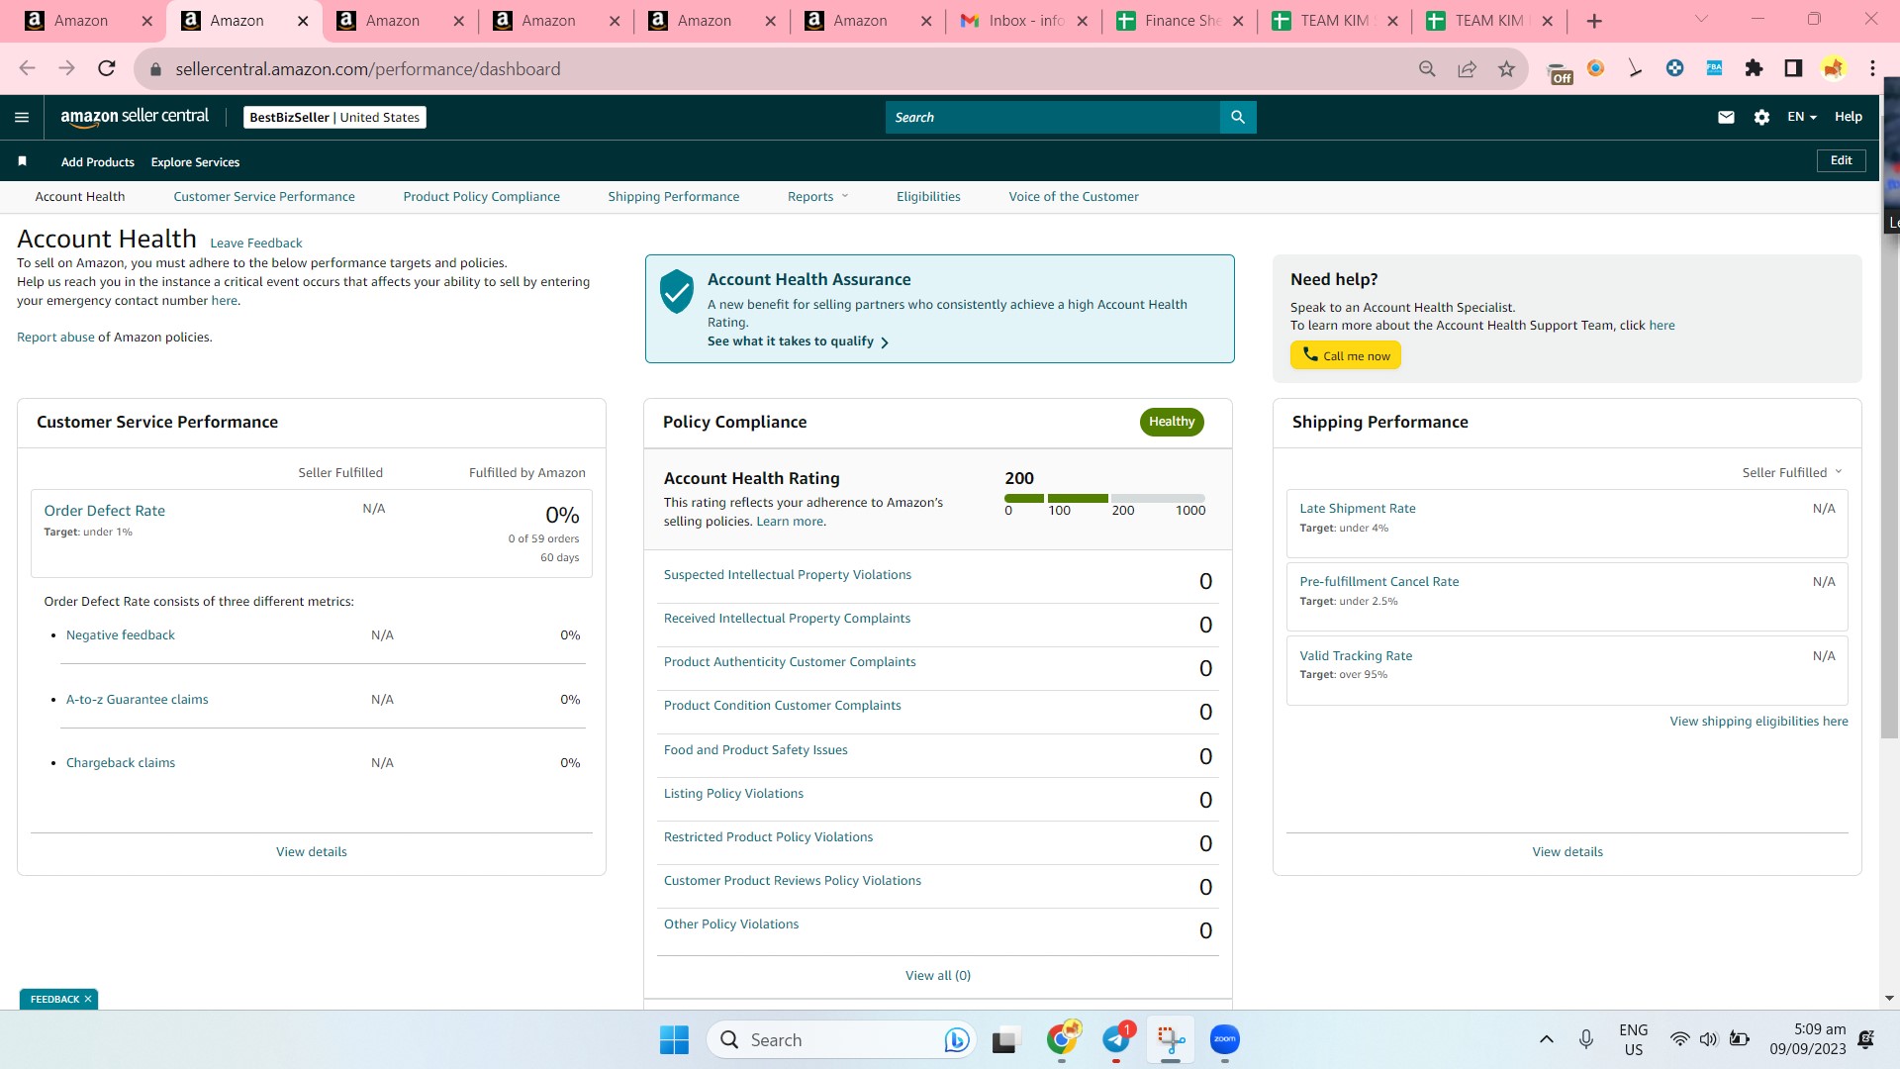The height and width of the screenshot is (1069, 1900).
Task: Open Valid Tracking Rate link
Action: tap(1356, 655)
